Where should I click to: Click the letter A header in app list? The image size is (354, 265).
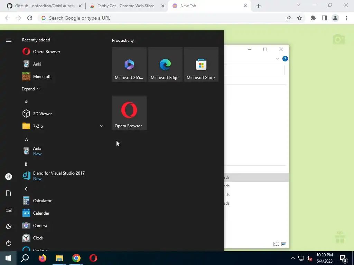tap(26, 139)
